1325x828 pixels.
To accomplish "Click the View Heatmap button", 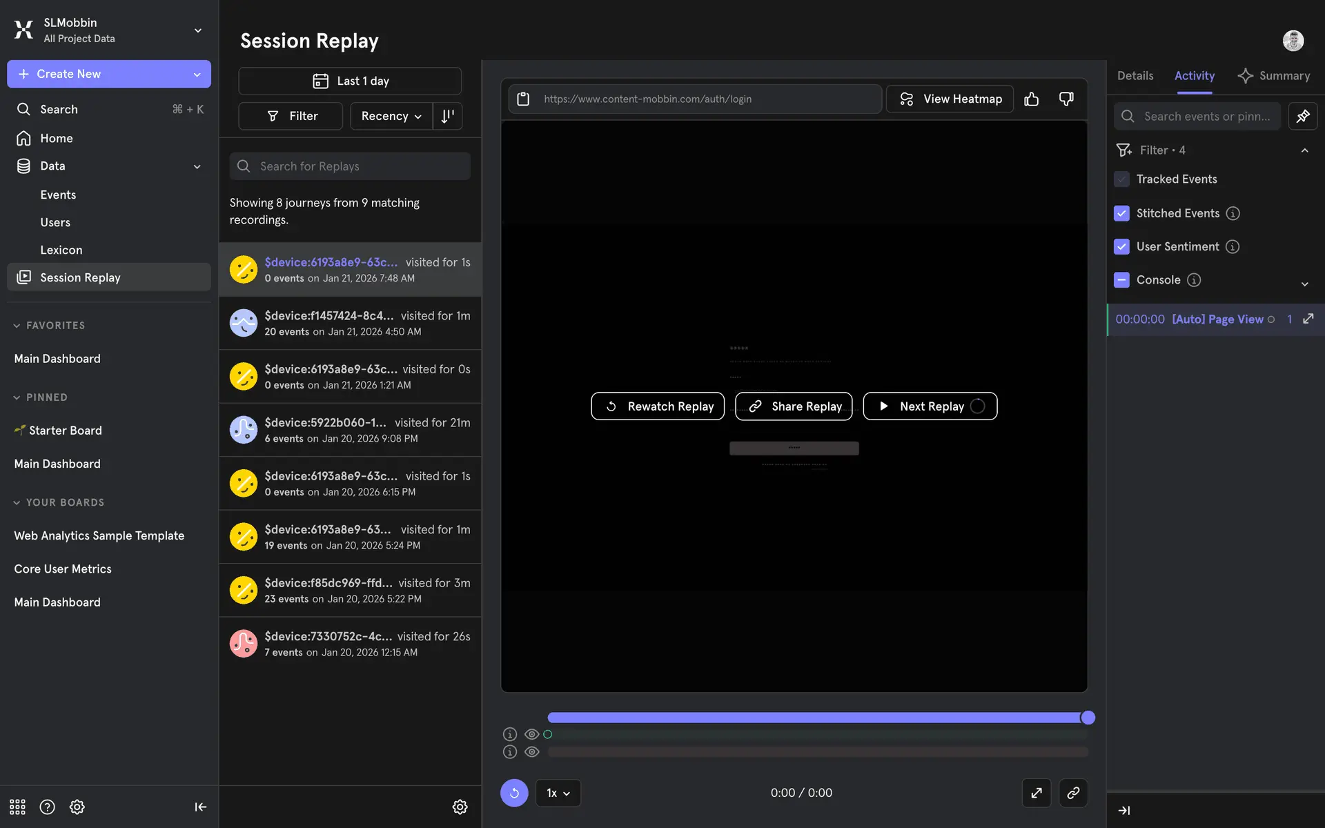I will tap(950, 99).
